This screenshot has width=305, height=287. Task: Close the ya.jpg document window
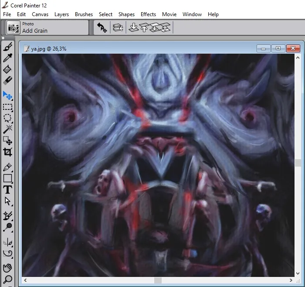293,48
